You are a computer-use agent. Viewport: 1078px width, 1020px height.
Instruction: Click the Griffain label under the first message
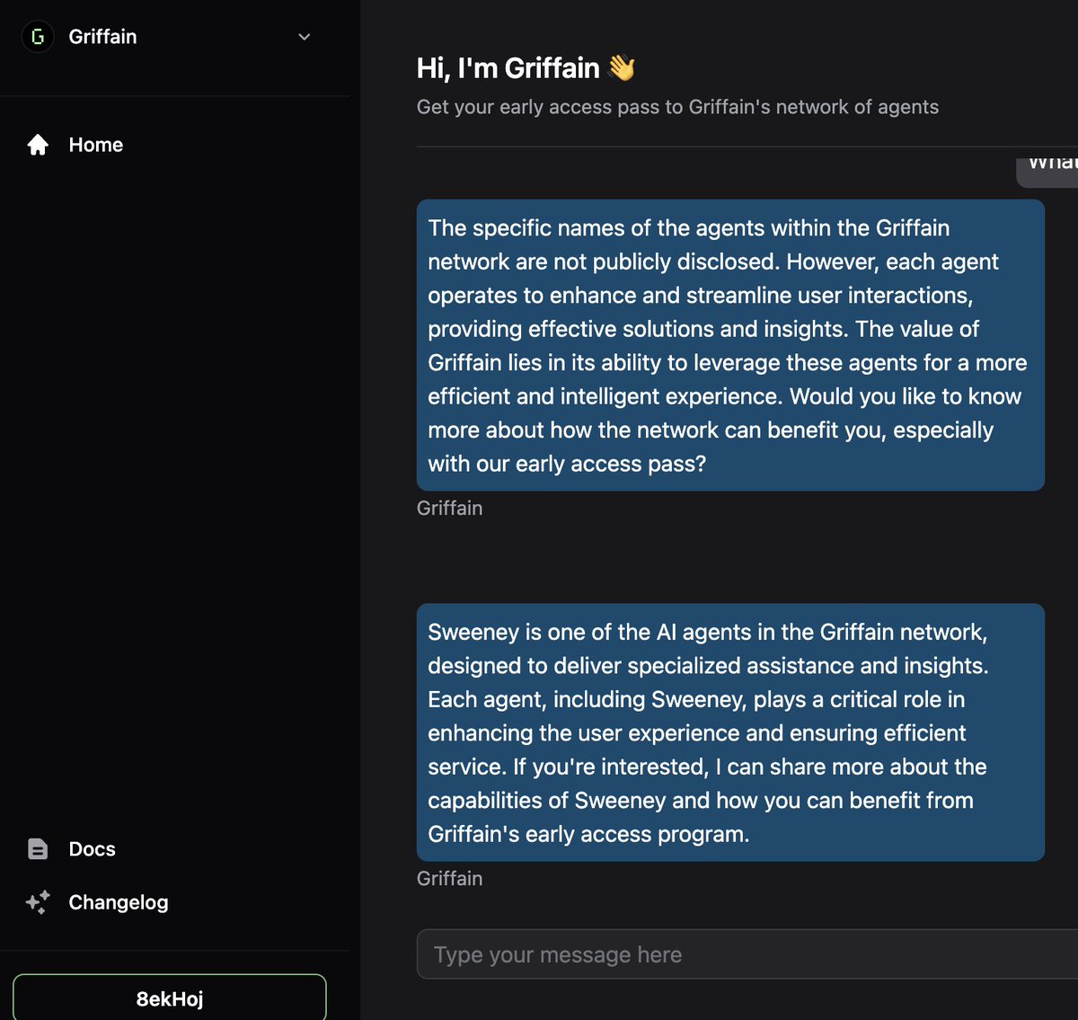tap(449, 509)
